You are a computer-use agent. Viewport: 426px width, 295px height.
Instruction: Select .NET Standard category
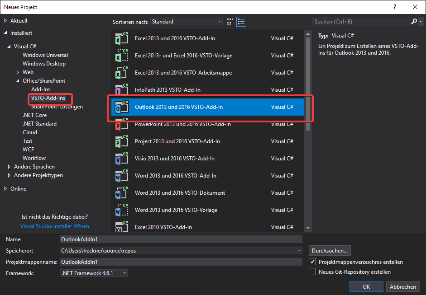click(x=39, y=124)
